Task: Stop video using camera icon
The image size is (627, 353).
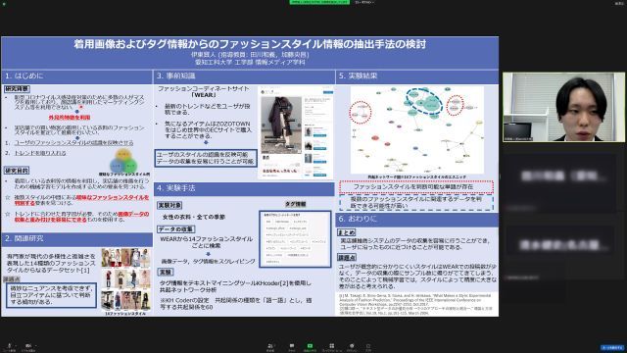Action: click(28, 345)
